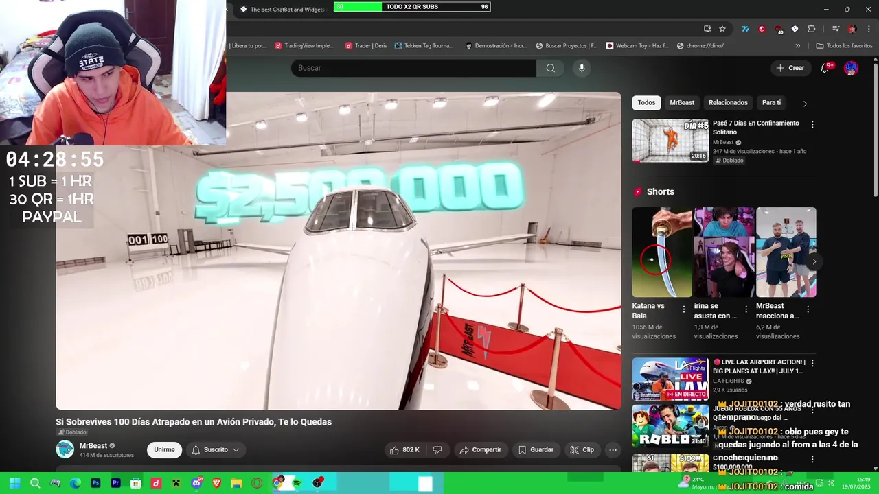Open the Katana vs Bala short thumbnail
Viewport: 879px width, 494px height.
pyautogui.click(x=662, y=252)
